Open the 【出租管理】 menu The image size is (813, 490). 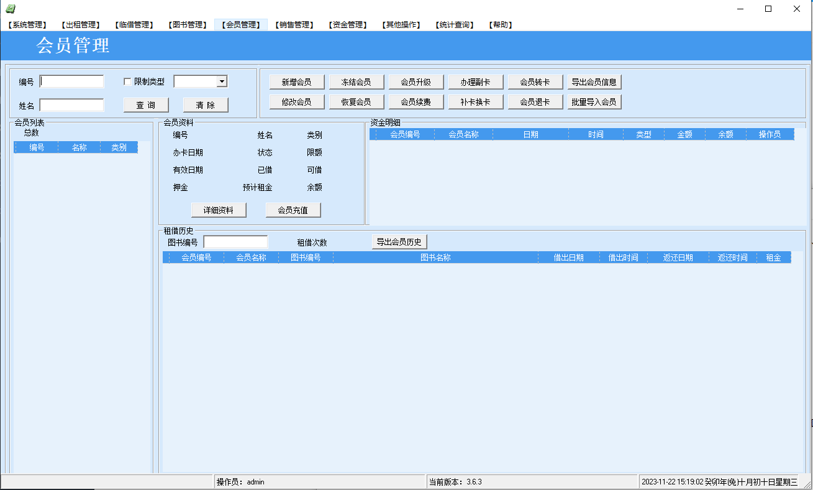(x=80, y=25)
